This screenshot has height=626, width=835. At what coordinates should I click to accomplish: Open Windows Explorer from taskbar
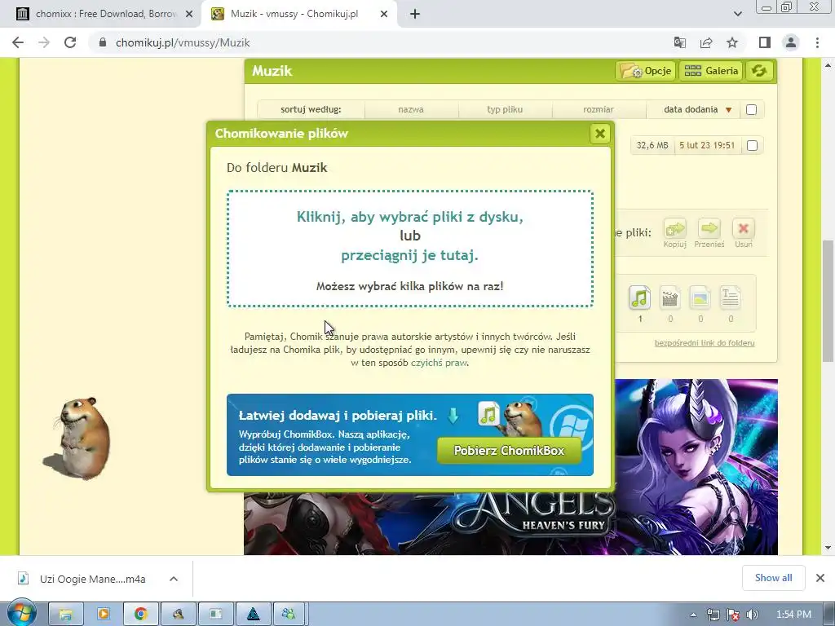click(65, 615)
